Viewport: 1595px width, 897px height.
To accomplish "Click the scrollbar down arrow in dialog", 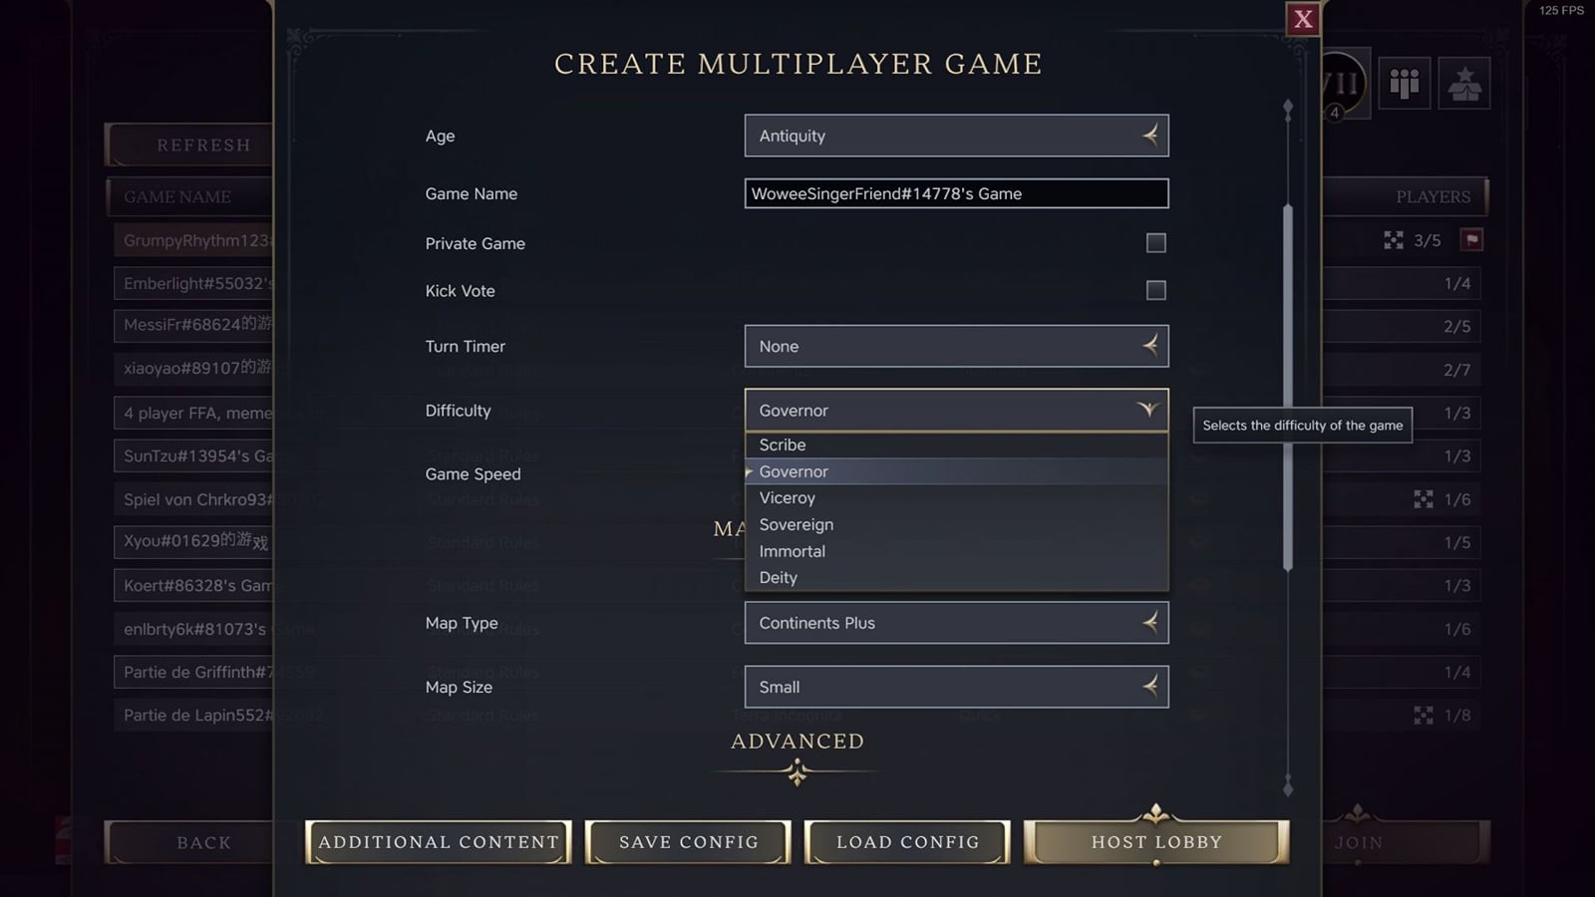I will (x=1288, y=786).
